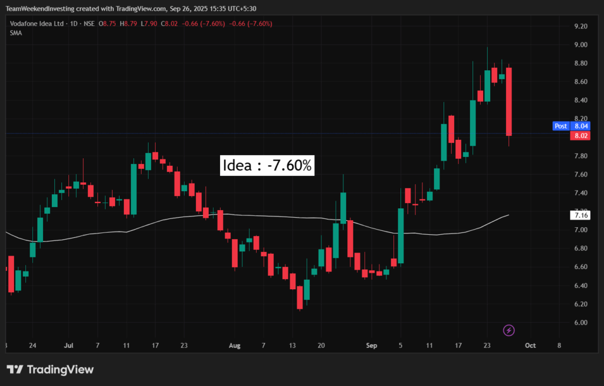Click the 9.00 price axis label
Viewport: 604px width, 386px height.
pyautogui.click(x=580, y=45)
